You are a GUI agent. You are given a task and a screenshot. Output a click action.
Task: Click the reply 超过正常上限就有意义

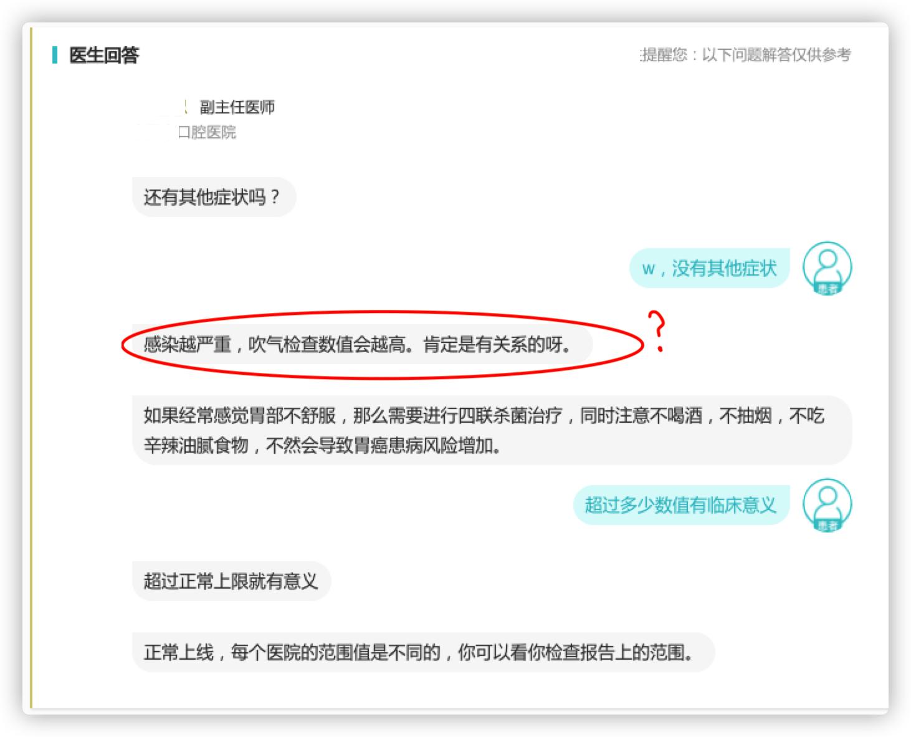pos(231,581)
